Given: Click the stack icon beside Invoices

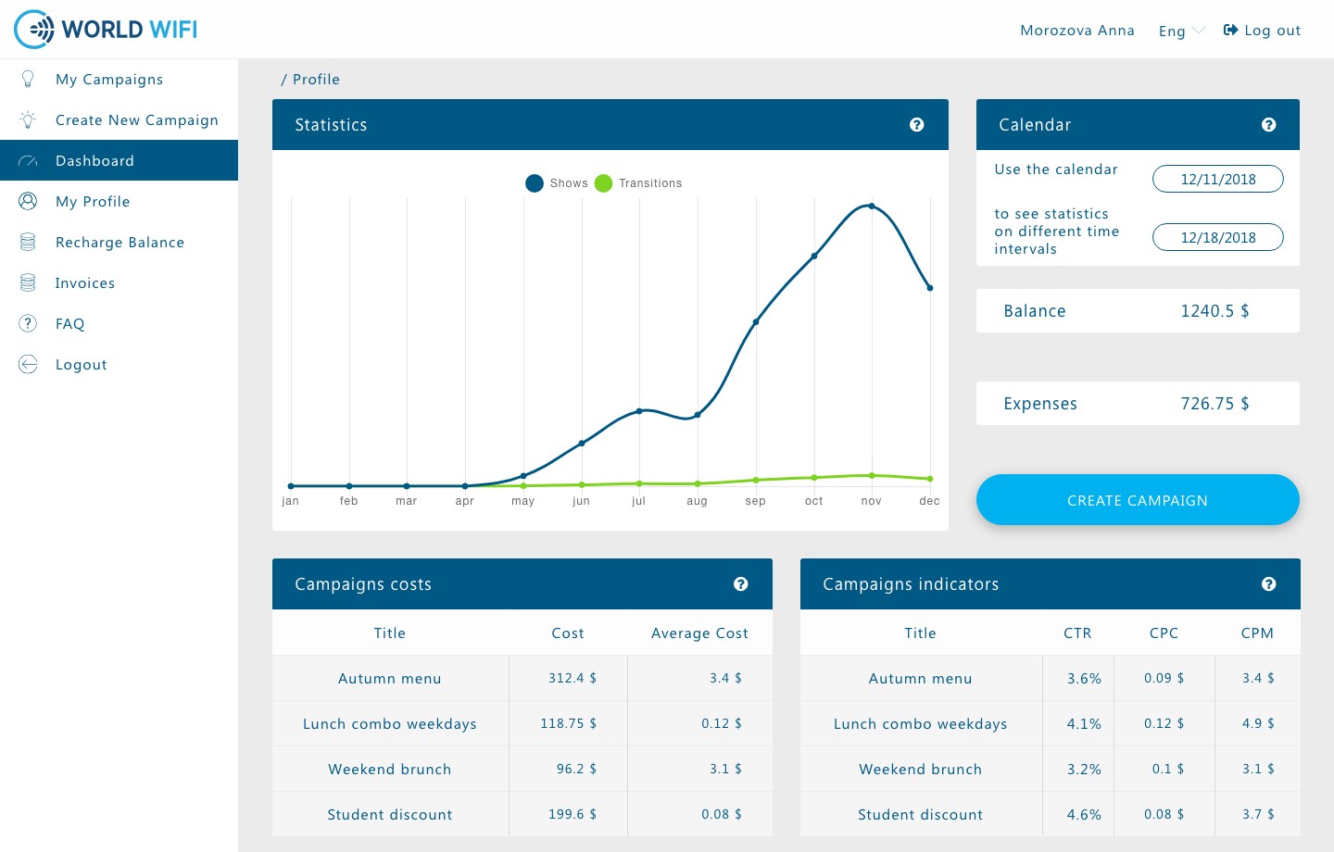Looking at the screenshot, I should (28, 282).
